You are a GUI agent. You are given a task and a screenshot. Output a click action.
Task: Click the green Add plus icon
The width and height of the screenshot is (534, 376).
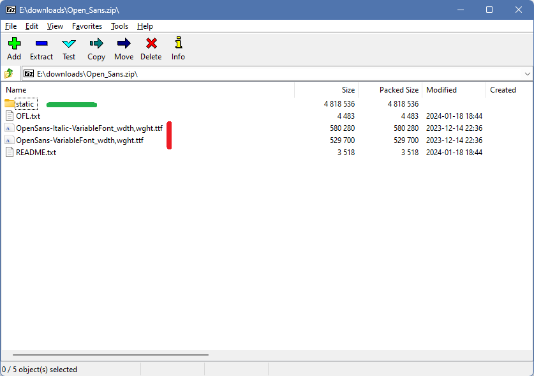coord(14,43)
